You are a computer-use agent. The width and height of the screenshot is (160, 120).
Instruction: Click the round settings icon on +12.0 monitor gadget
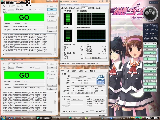tap(156, 43)
